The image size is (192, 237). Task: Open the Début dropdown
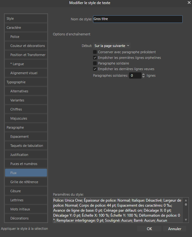112,46
